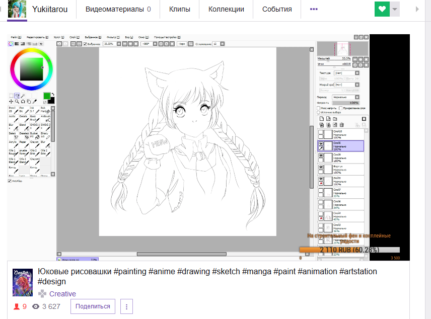Click the Creative game cover thumbnail
431x319 pixels.
(23, 282)
